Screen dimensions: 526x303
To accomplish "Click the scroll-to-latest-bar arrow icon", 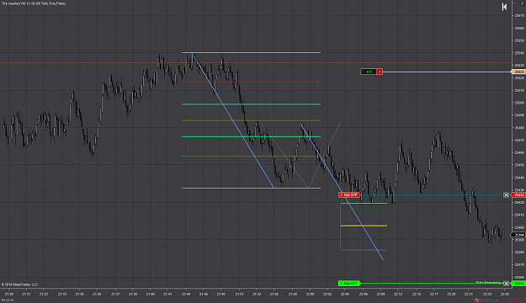I will click(x=504, y=7).
